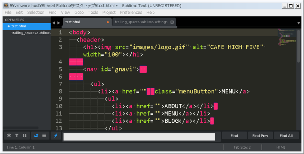The image size is (304, 154).
Task: Select test.html in Open Files sidebar
Action: [x=27, y=26]
